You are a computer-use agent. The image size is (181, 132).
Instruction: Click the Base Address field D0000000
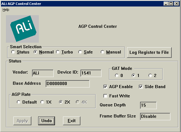pyautogui.click(x=68, y=83)
